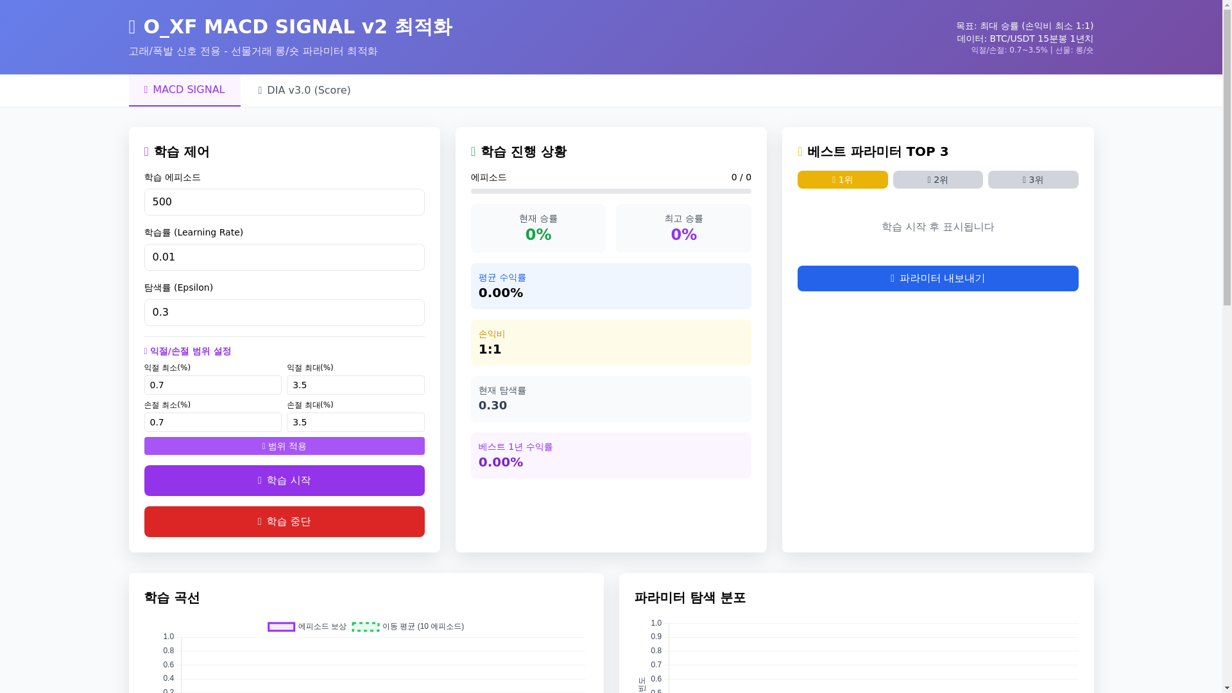
Task: Click the 현재 탐색률 0.30 card
Action: [611, 399]
